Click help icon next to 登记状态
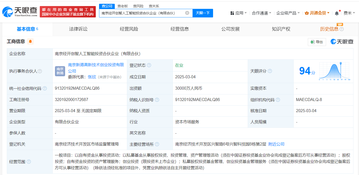 149,65
